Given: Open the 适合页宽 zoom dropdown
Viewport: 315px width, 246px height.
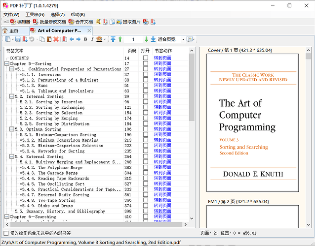Looking at the screenshot, I should click(x=183, y=39).
